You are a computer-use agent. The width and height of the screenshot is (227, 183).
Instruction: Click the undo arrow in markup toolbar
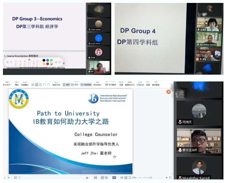pyautogui.click(x=7, y=62)
